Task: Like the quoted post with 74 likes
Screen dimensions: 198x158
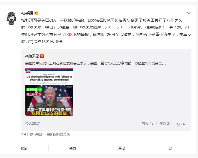Action: 181,124
